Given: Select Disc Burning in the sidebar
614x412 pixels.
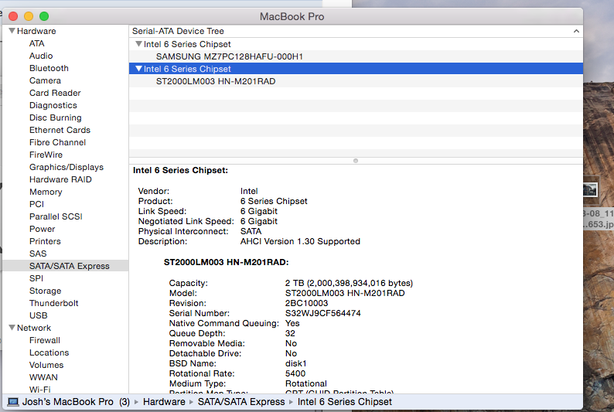Looking at the screenshot, I should [55, 117].
